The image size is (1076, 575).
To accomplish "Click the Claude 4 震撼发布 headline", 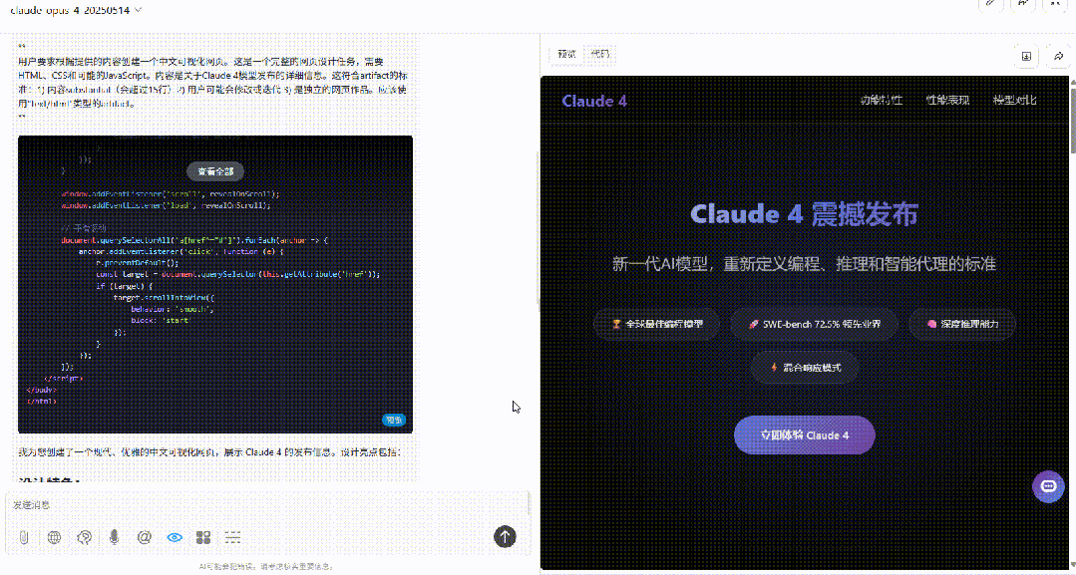I will click(x=804, y=214).
